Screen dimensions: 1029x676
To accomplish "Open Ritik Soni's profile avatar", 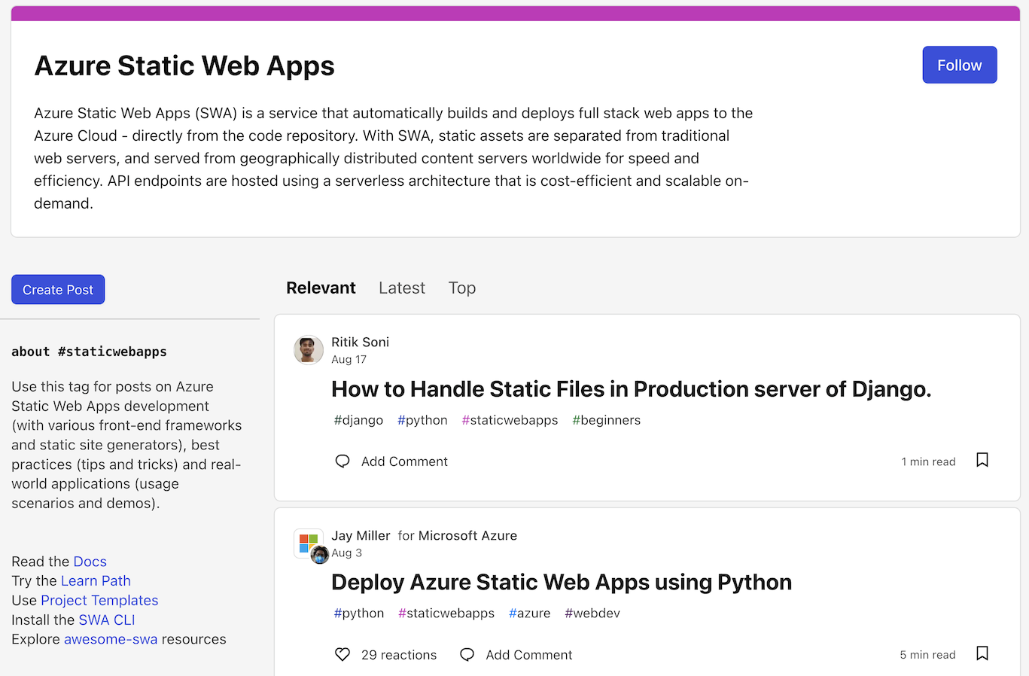I will 309,350.
